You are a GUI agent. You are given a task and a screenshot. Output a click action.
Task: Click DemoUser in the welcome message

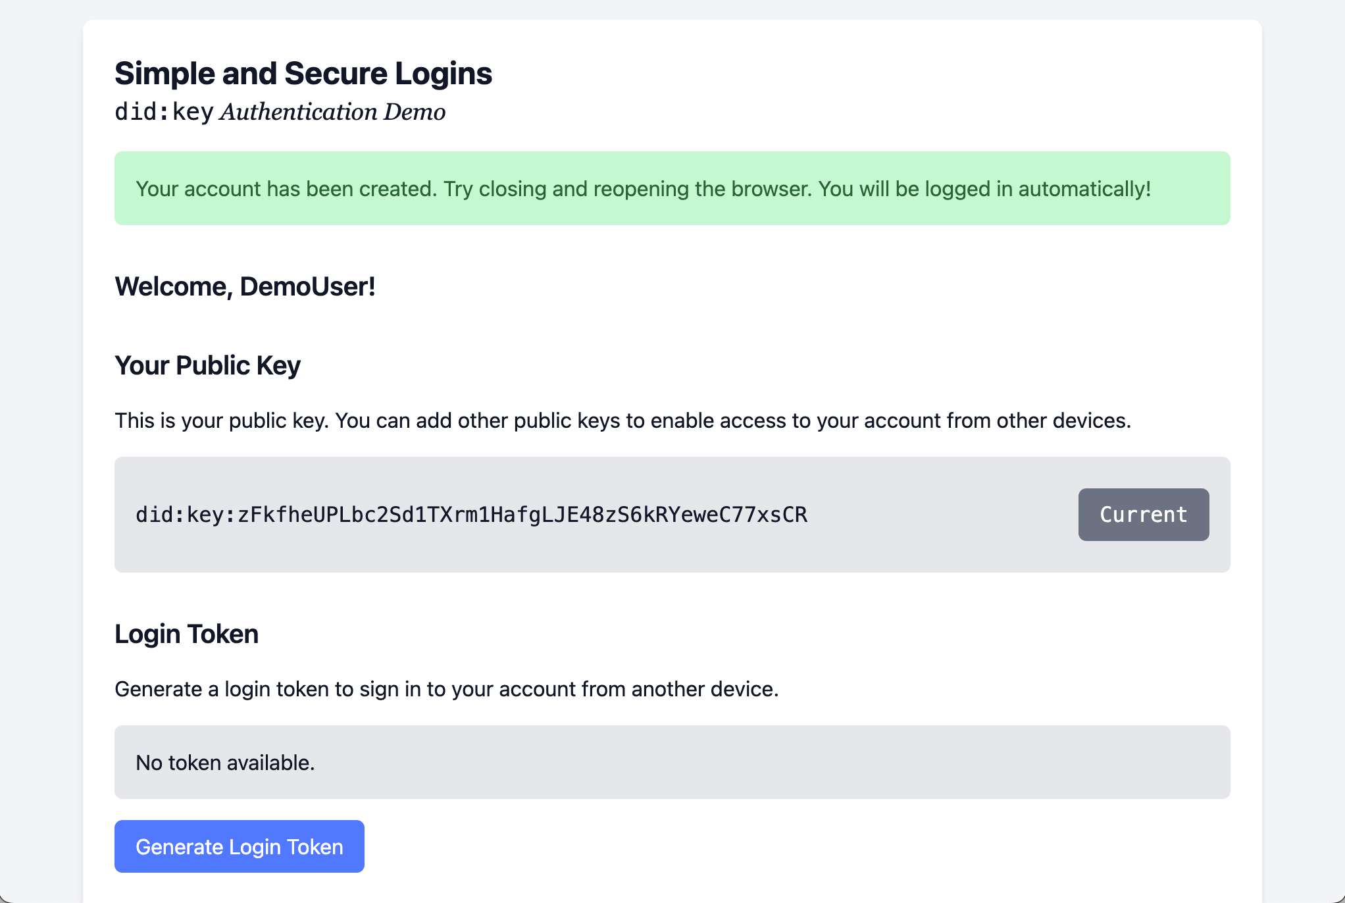coord(304,286)
